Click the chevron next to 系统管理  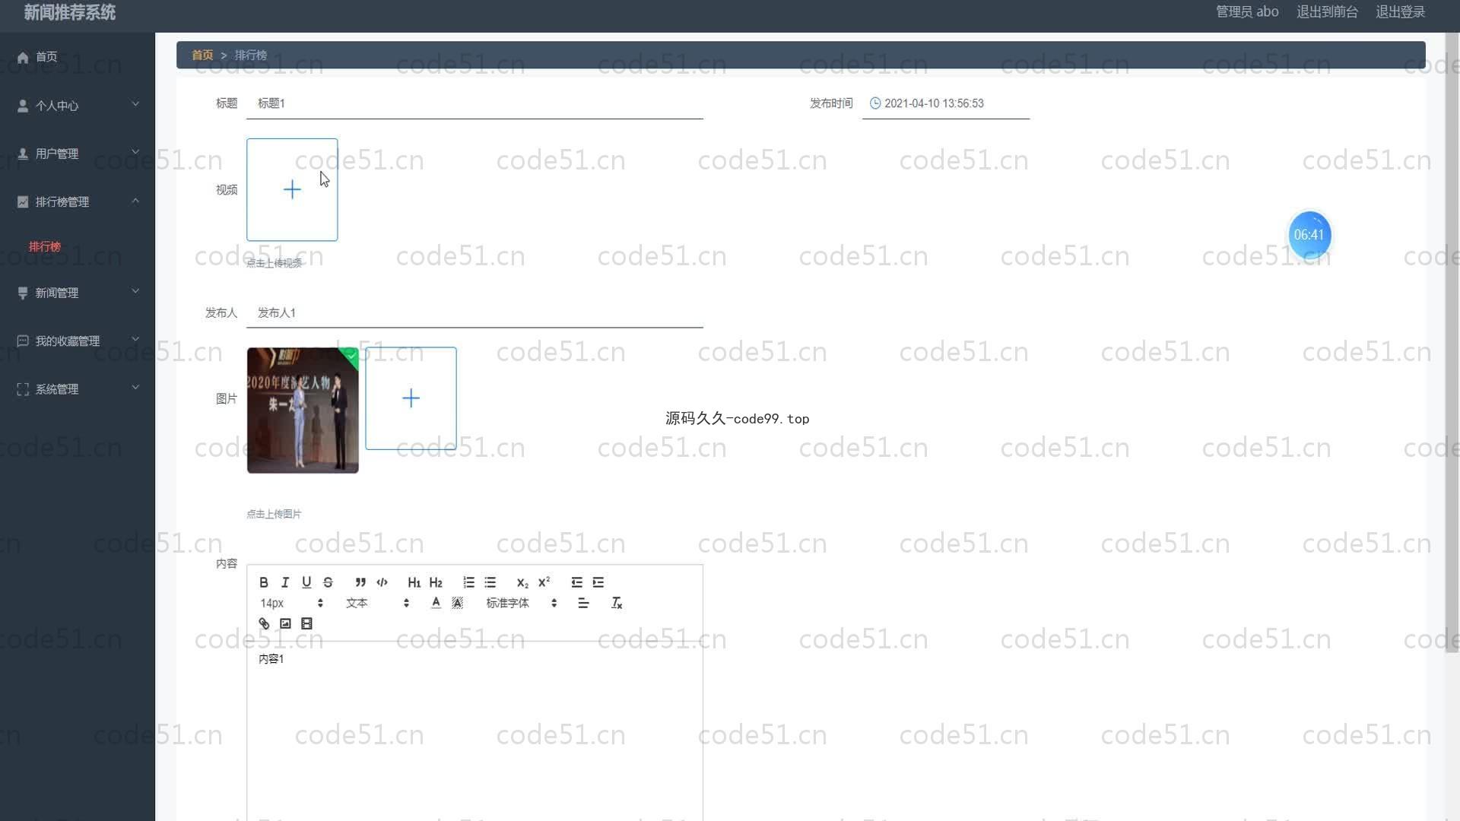tap(135, 387)
